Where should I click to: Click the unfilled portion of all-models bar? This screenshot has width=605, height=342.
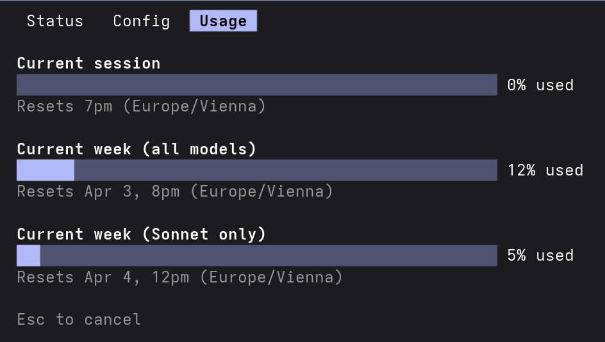click(285, 170)
